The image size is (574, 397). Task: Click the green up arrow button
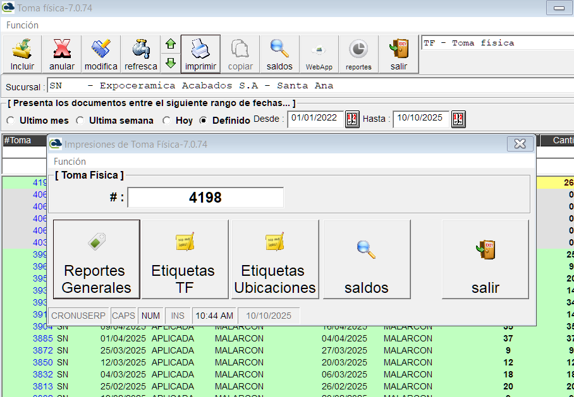[170, 44]
